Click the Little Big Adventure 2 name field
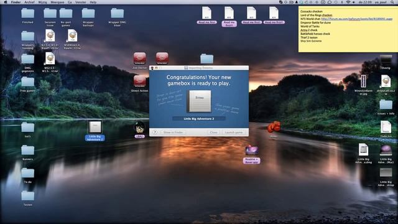 (199, 119)
